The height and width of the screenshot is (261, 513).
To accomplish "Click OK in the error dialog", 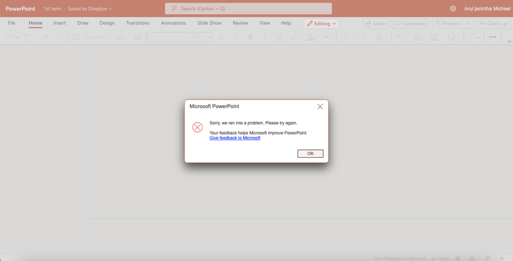I will tap(310, 154).
